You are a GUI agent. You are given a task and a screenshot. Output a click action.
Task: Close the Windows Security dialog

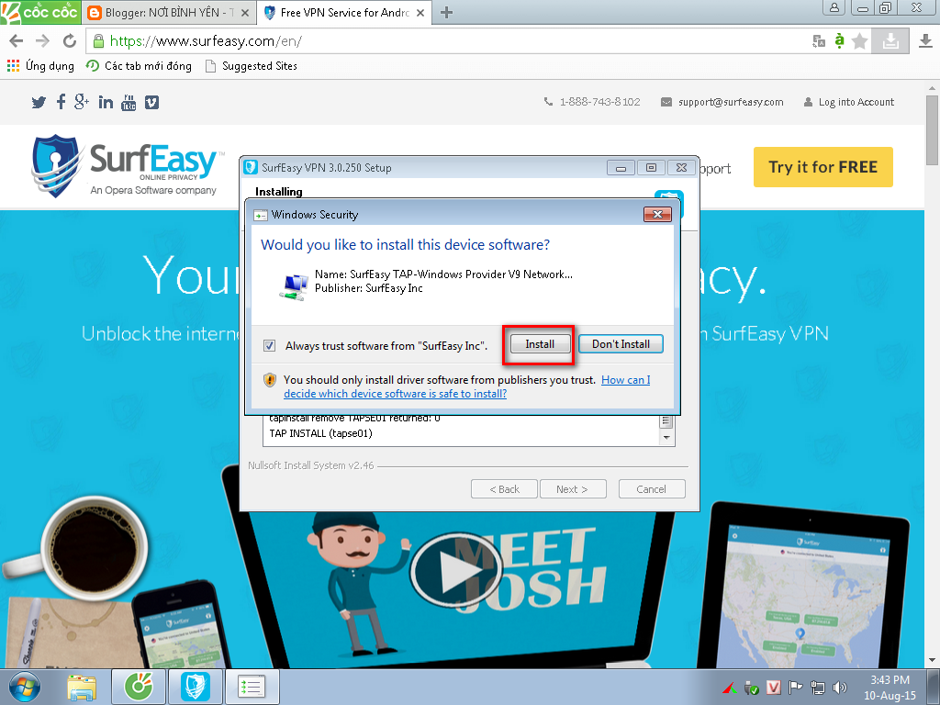coord(657,215)
